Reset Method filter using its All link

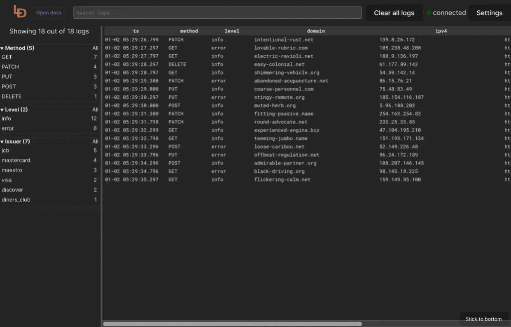(x=95, y=49)
